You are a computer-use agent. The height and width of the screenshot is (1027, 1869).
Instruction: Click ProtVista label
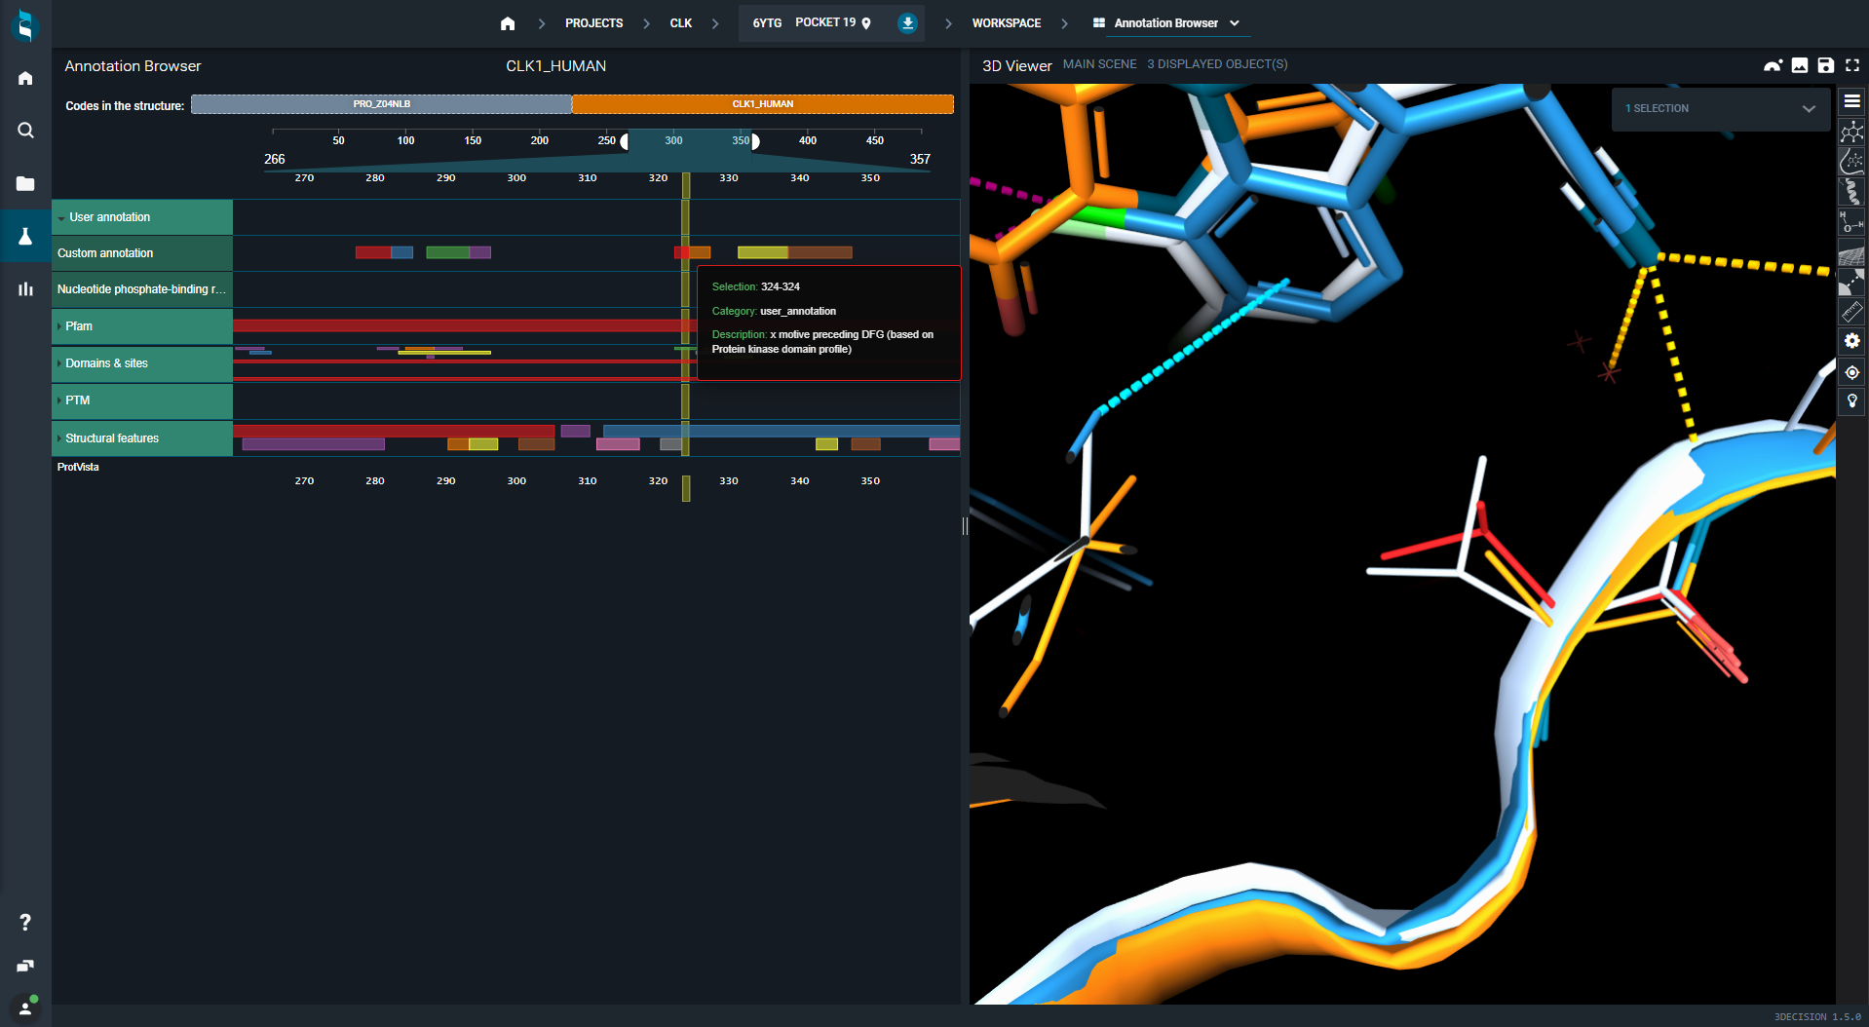78,468
